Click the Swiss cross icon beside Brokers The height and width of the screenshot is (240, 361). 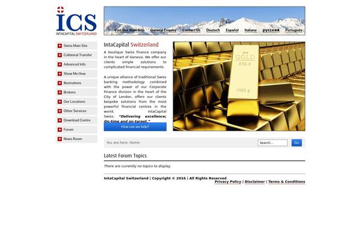pyautogui.click(x=60, y=92)
